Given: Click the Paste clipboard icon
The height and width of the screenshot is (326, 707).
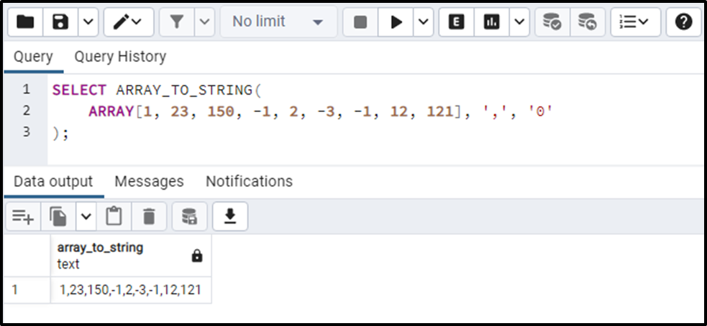Looking at the screenshot, I should [x=114, y=217].
